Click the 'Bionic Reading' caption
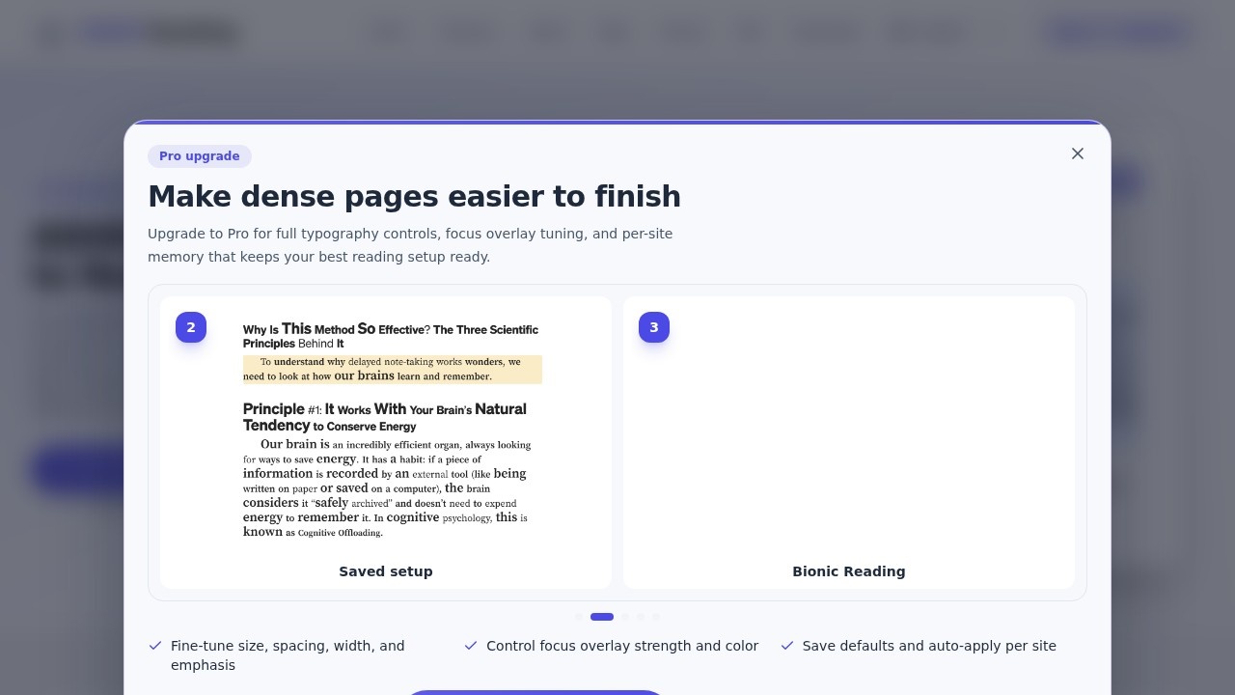Viewport: 1235px width, 695px height. click(849, 571)
